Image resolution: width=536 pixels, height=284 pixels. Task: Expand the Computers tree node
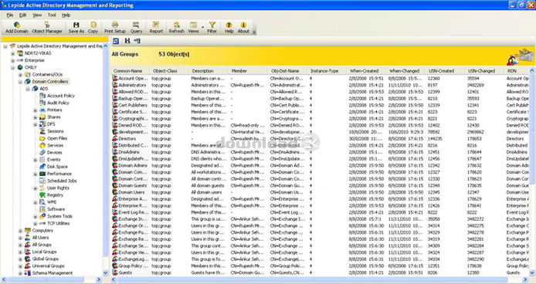point(20,231)
